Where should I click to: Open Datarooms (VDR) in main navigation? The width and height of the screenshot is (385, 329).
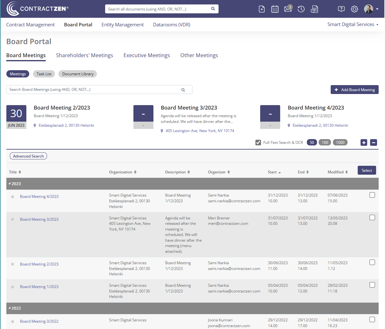pos(172,25)
